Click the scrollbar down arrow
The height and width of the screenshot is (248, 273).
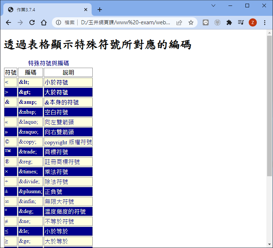270,244
